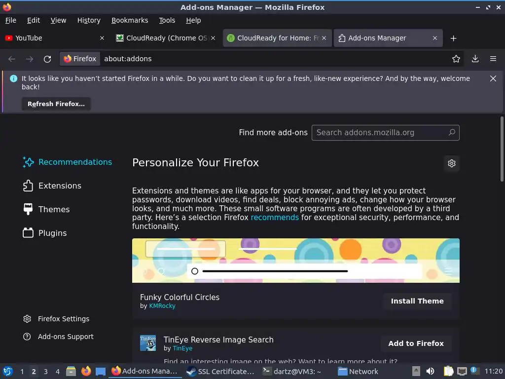Reload the page with the refresh icon
Viewport: 505px width, 379px height.
[47, 59]
